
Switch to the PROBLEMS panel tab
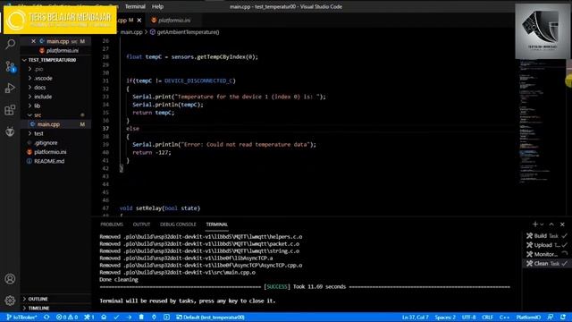point(112,225)
